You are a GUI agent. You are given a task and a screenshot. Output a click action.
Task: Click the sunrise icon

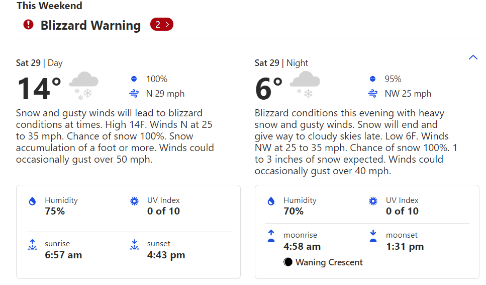point(33,245)
